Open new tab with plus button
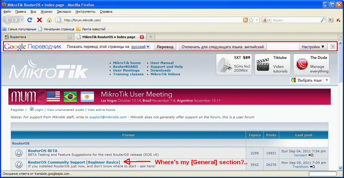The height and width of the screenshot is (178, 344). tap(151, 37)
